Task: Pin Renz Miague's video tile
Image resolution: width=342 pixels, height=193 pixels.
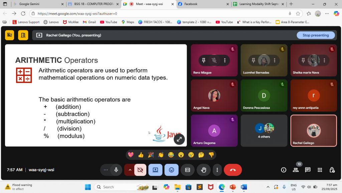Action: pyautogui.click(x=204, y=60)
